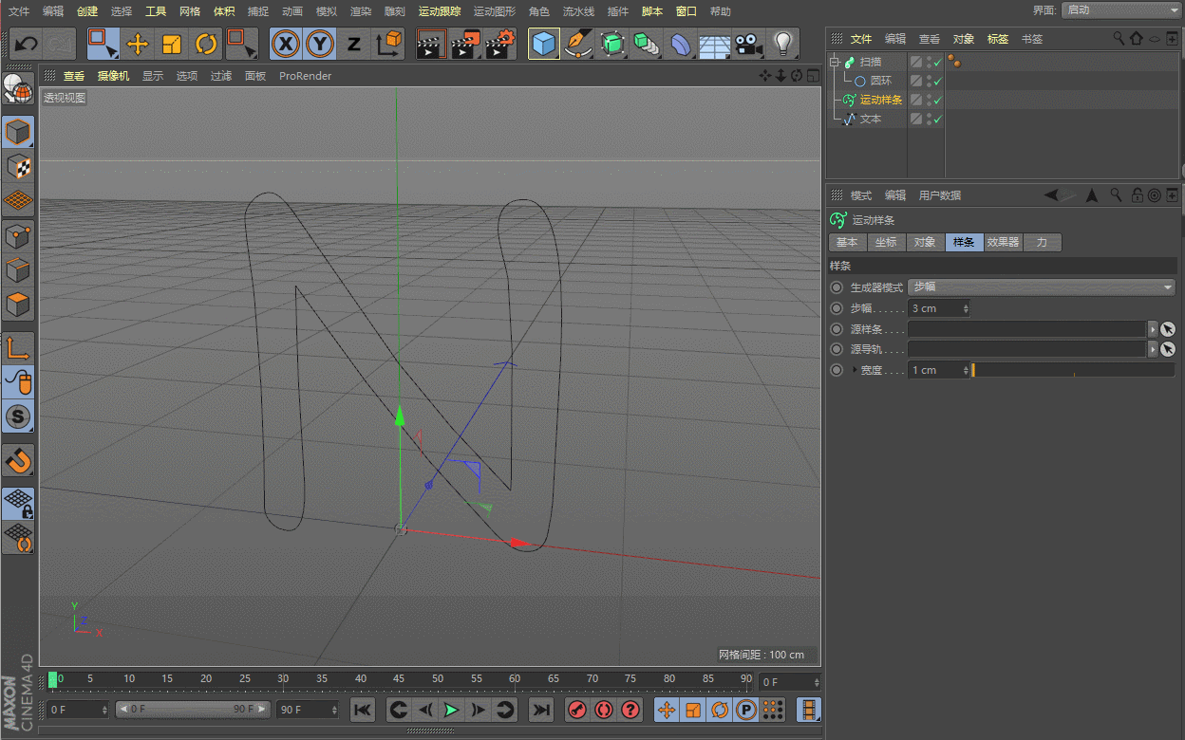Click the 步幅 value field
This screenshot has width=1185, height=740.
click(939, 308)
